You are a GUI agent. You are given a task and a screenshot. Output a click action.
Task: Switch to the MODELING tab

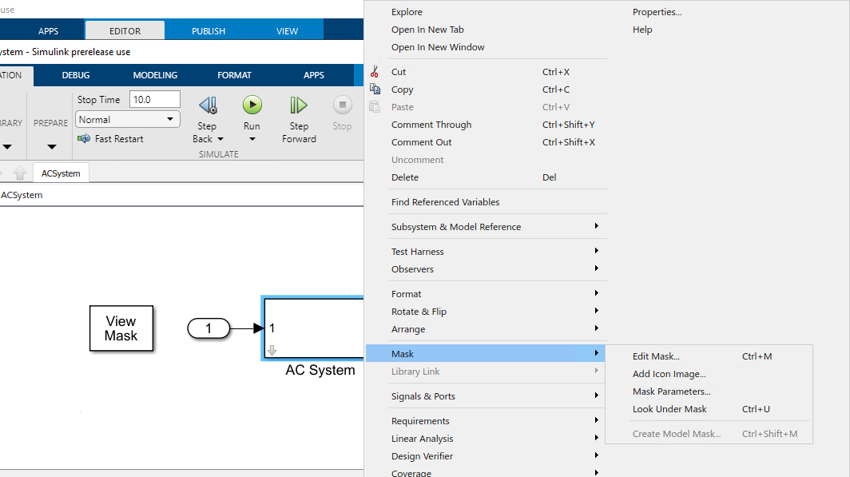[155, 75]
